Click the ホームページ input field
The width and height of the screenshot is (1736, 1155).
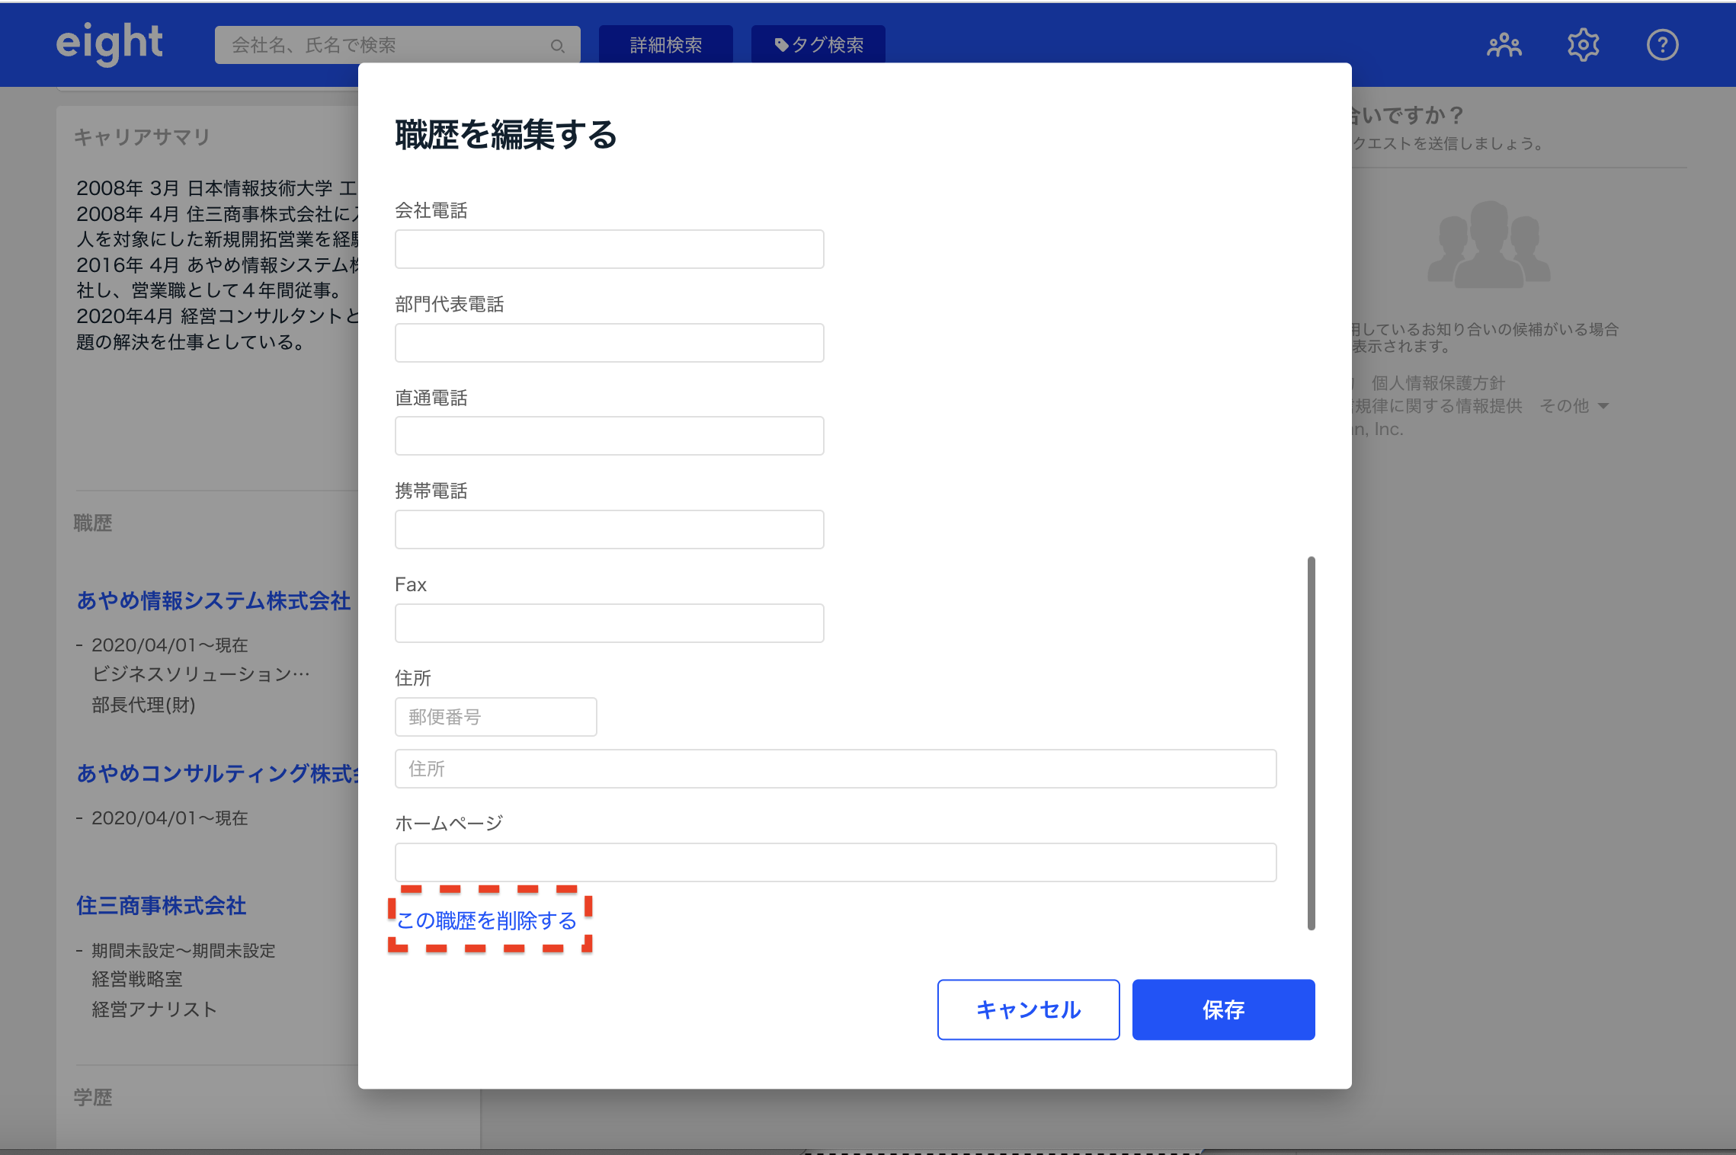(x=835, y=862)
